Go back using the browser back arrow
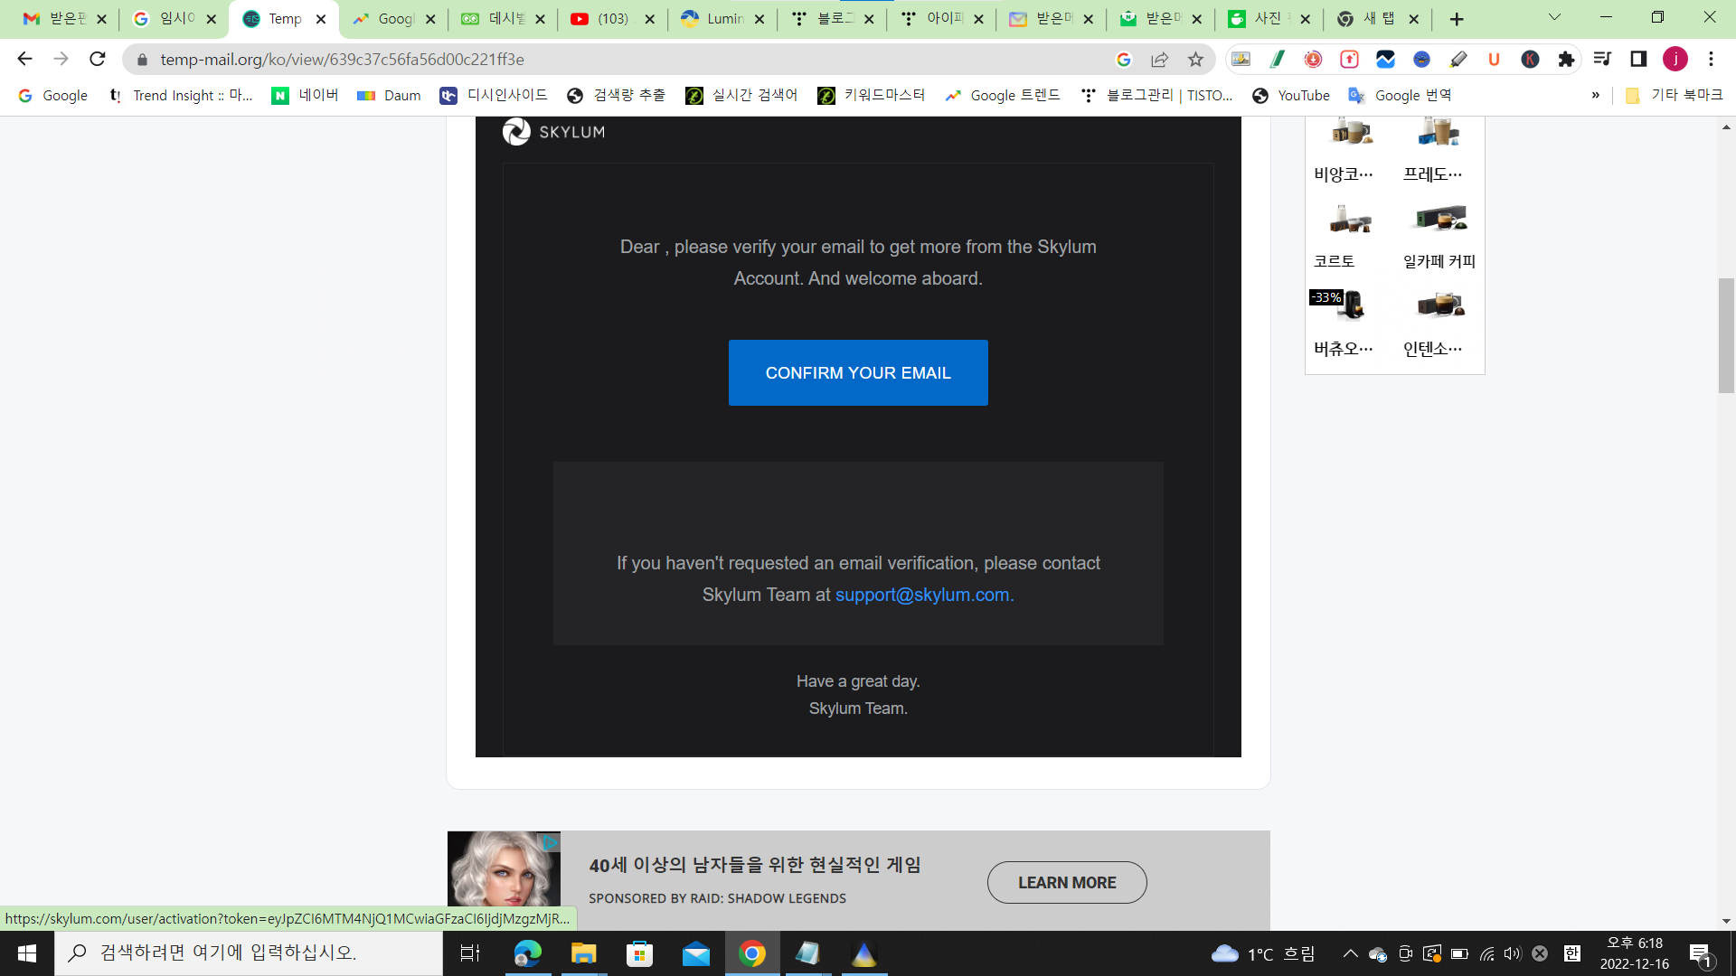This screenshot has height=976, width=1736. [x=24, y=59]
